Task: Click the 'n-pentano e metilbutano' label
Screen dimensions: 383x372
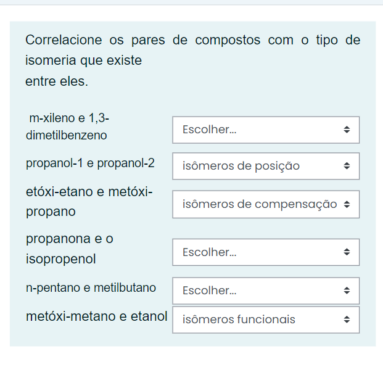Action: [91, 287]
